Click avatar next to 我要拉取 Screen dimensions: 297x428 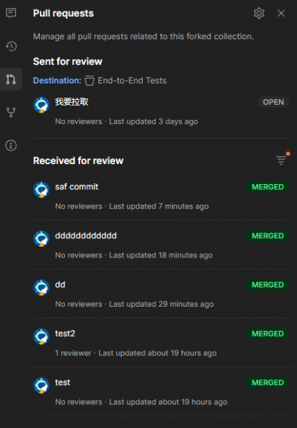(41, 105)
